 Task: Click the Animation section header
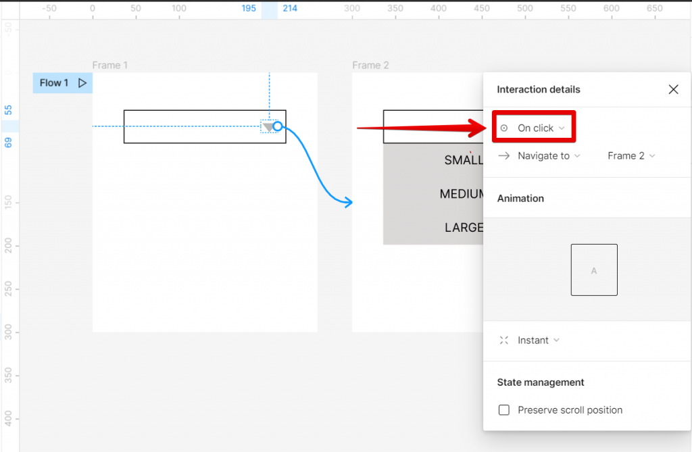[x=520, y=198]
